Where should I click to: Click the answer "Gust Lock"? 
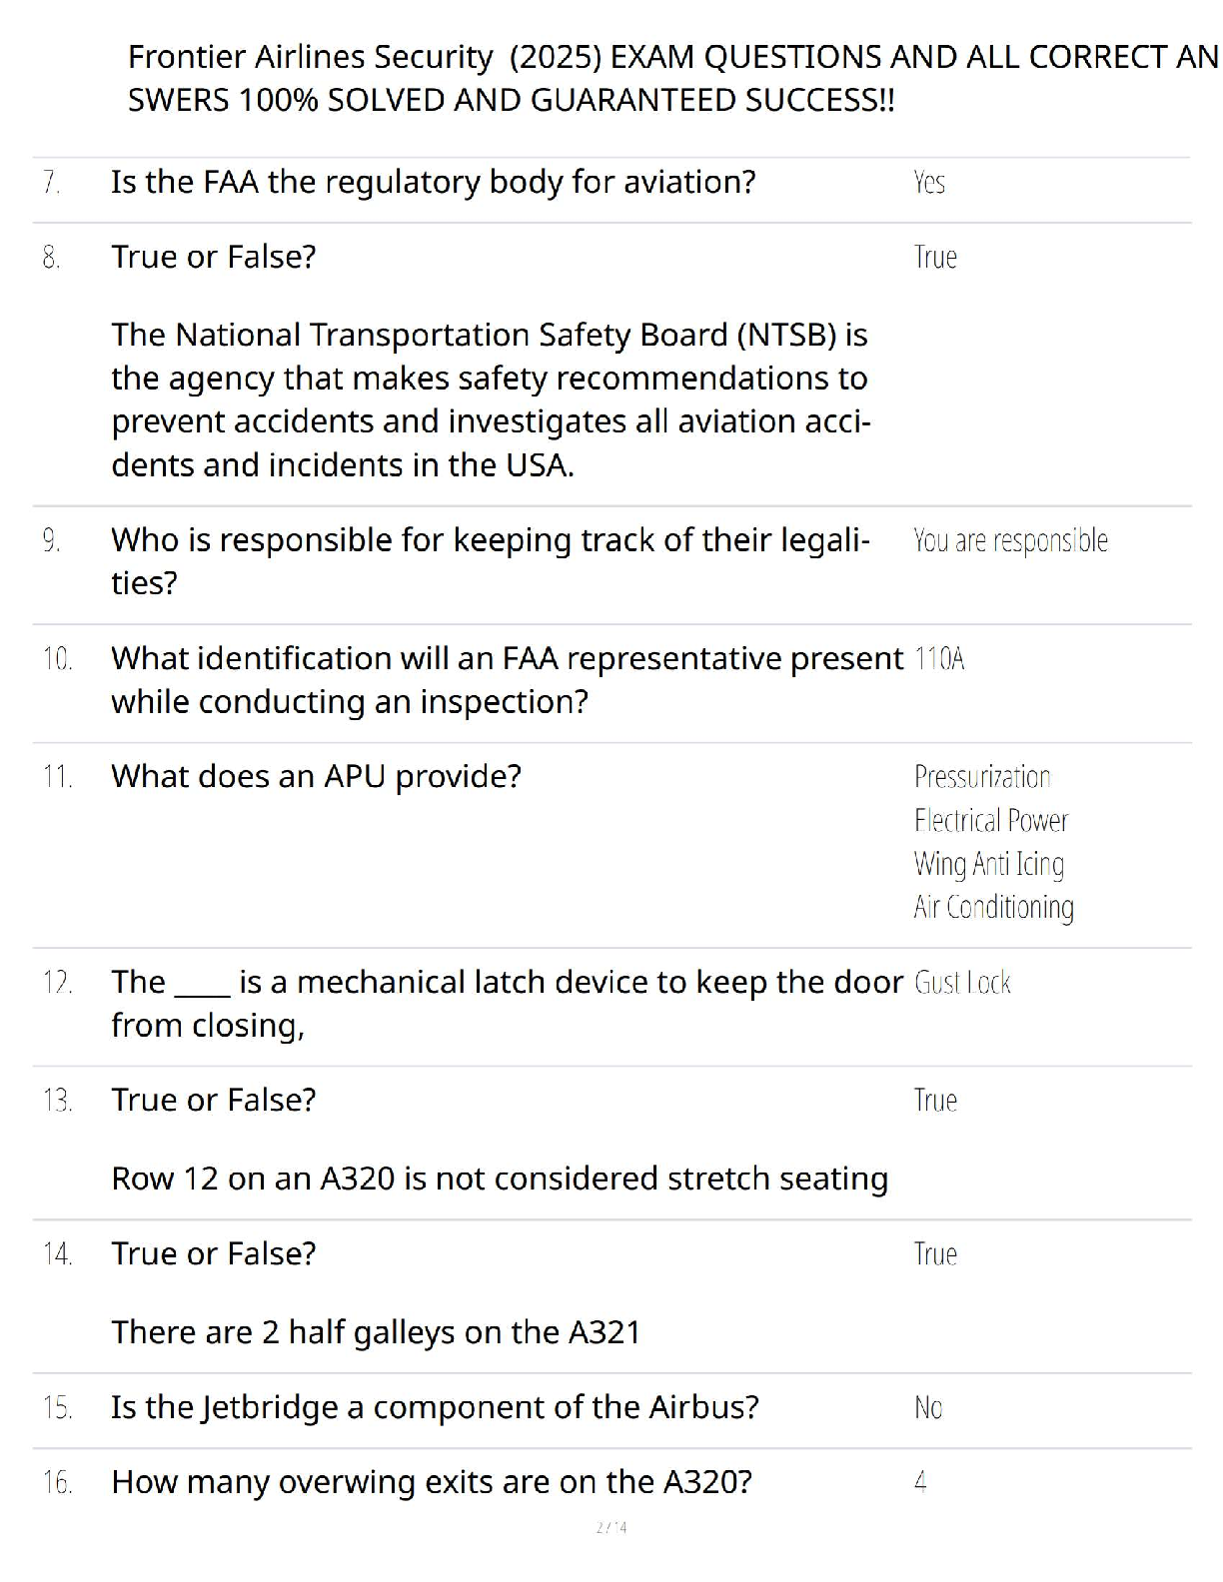[x=962, y=983]
